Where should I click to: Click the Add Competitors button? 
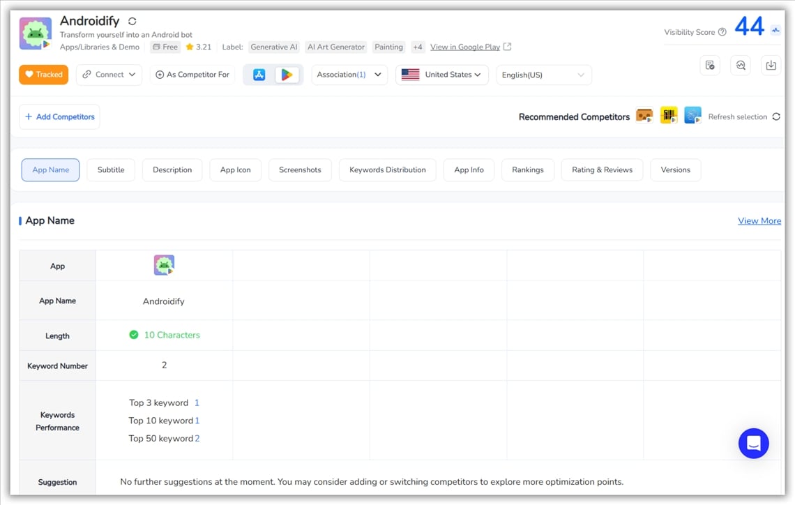coord(59,116)
